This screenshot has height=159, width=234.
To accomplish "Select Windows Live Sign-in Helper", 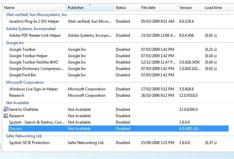I will [x=119, y=89].
